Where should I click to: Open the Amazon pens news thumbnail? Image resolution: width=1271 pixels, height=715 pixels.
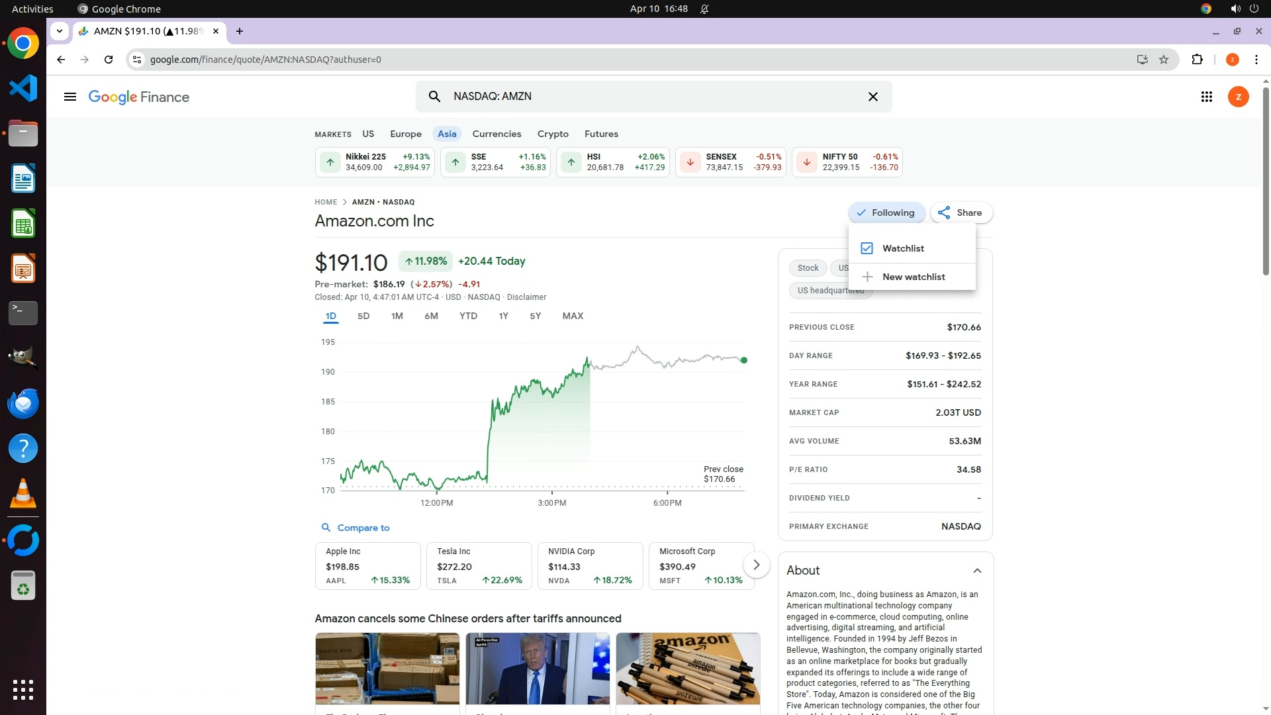tap(687, 669)
